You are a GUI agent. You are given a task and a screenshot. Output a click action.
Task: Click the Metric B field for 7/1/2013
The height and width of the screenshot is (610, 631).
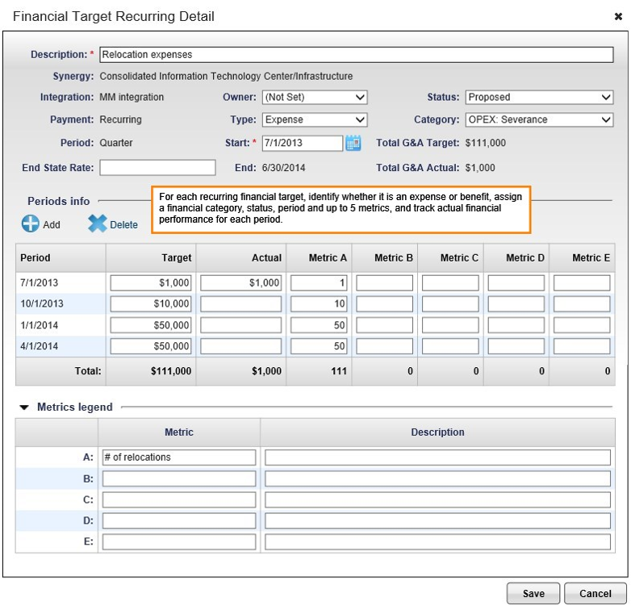[384, 283]
